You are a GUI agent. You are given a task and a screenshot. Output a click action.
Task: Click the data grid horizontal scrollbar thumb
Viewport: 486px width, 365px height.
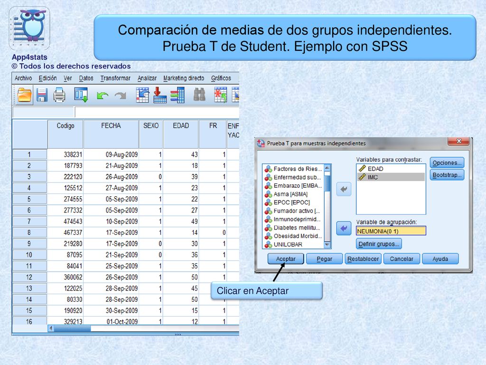(73, 328)
